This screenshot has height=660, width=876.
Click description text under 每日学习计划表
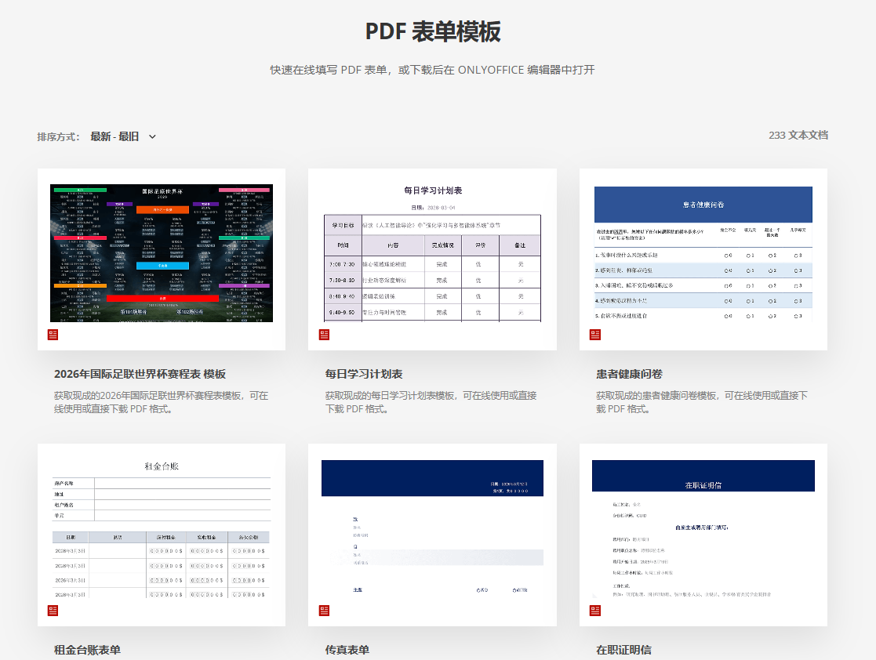pyautogui.click(x=431, y=402)
